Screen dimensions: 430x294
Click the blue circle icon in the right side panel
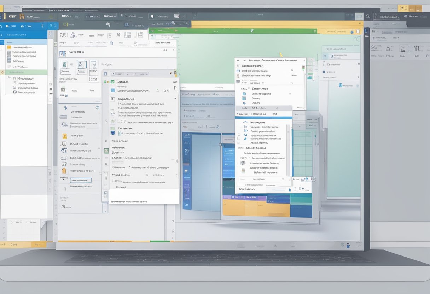(341, 85)
